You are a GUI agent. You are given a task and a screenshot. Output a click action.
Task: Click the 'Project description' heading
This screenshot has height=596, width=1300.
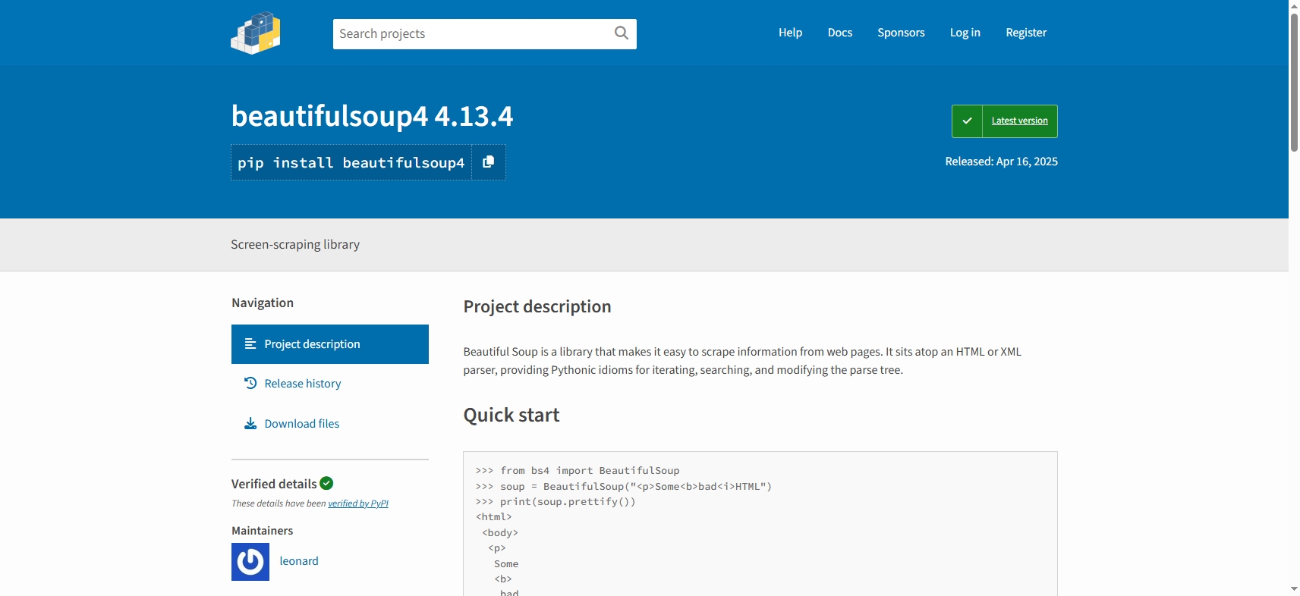537,306
